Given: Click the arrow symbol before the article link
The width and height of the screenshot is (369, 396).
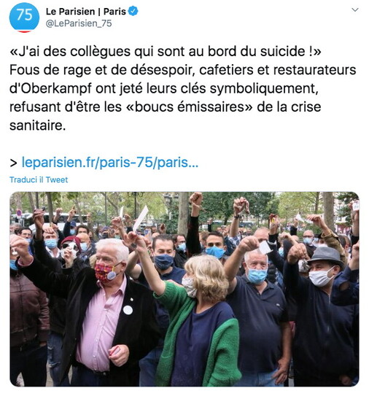Looking at the screenshot, I should point(13,163).
